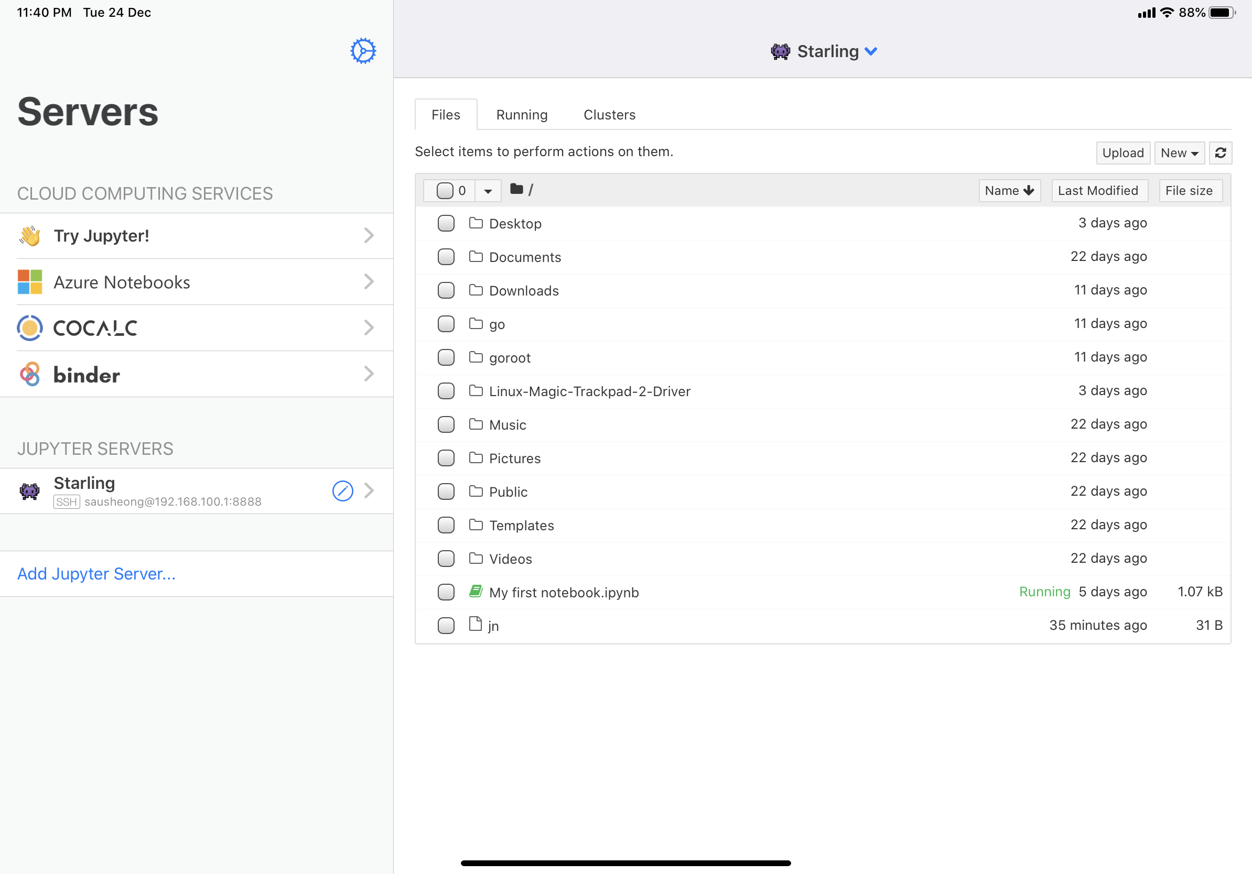Click the jn file document icon

[476, 624]
